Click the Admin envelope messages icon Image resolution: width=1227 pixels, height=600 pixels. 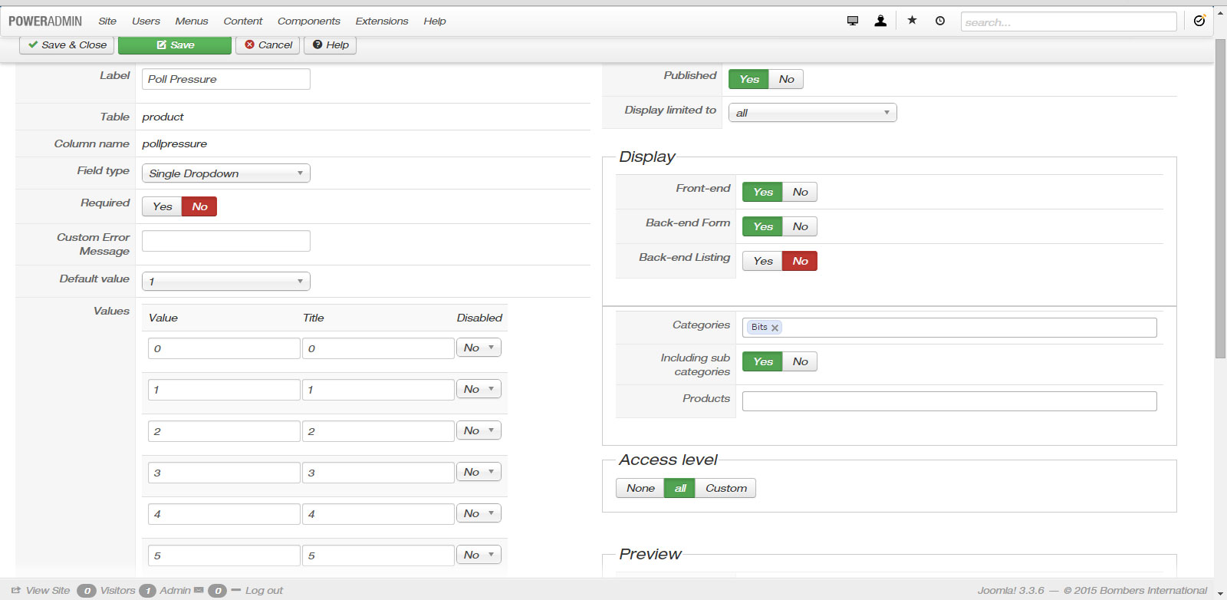click(x=199, y=590)
